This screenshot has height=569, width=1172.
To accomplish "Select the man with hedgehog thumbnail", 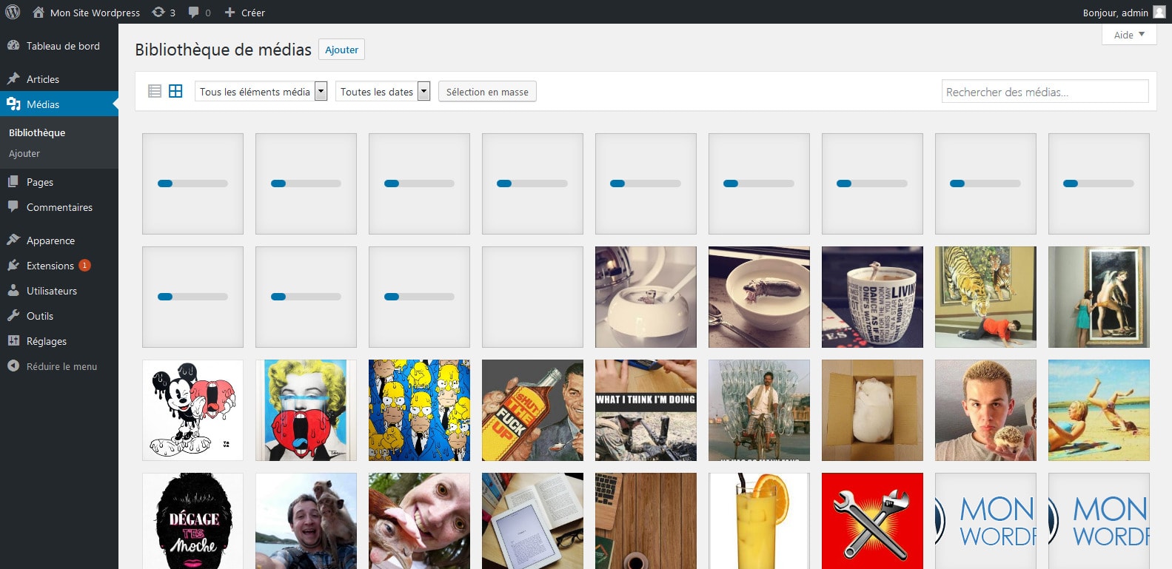I will (x=985, y=410).
